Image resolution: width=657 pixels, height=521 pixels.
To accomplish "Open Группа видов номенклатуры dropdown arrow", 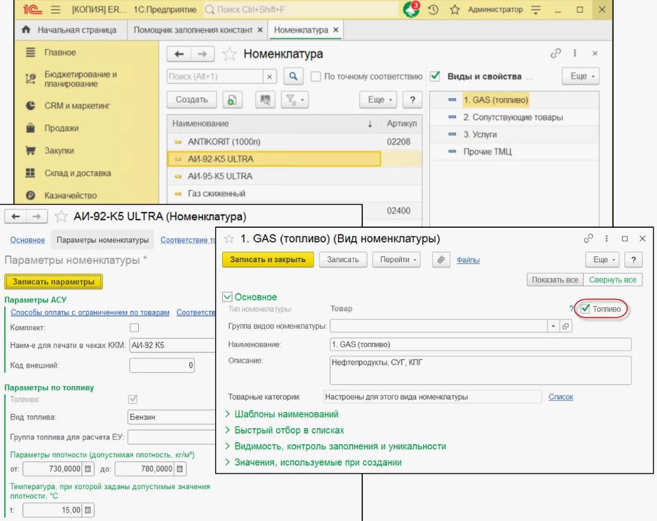I will point(553,326).
